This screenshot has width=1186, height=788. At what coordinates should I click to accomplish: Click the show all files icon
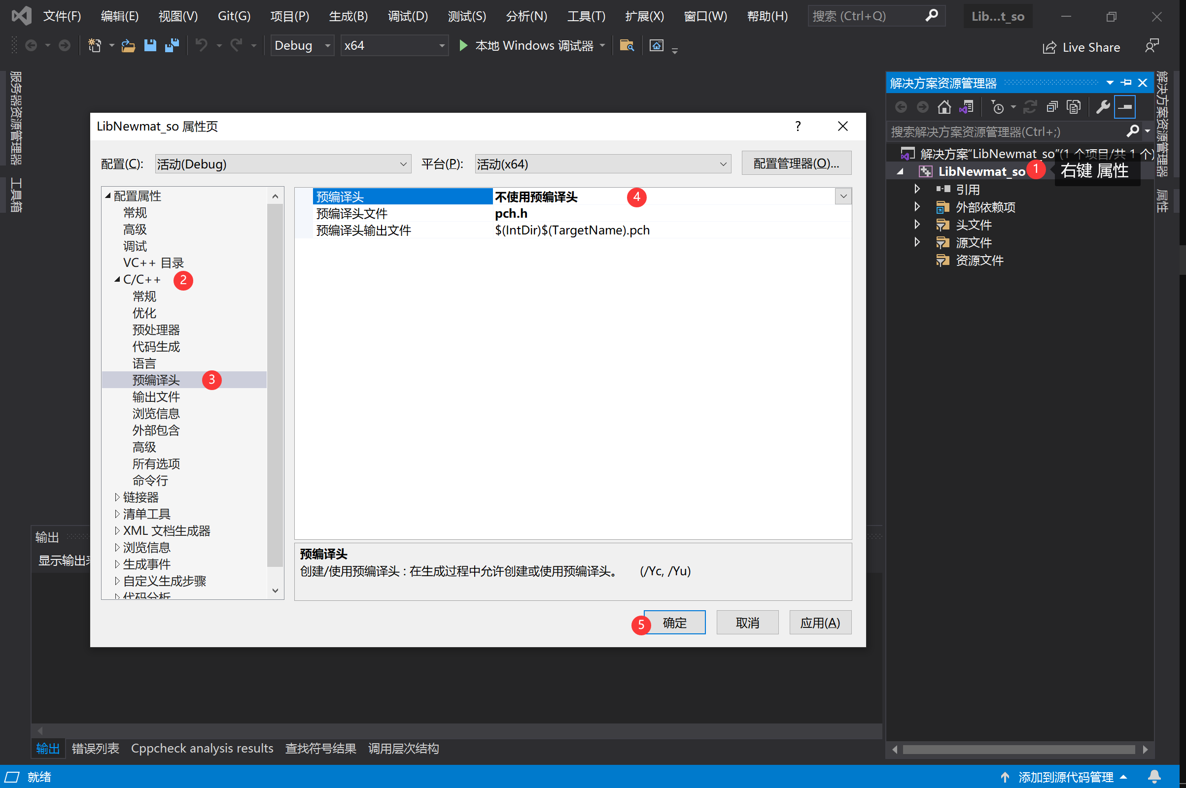coord(1073,107)
